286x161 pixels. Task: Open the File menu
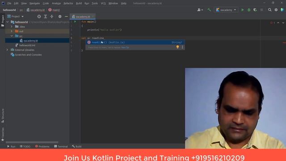9,3
